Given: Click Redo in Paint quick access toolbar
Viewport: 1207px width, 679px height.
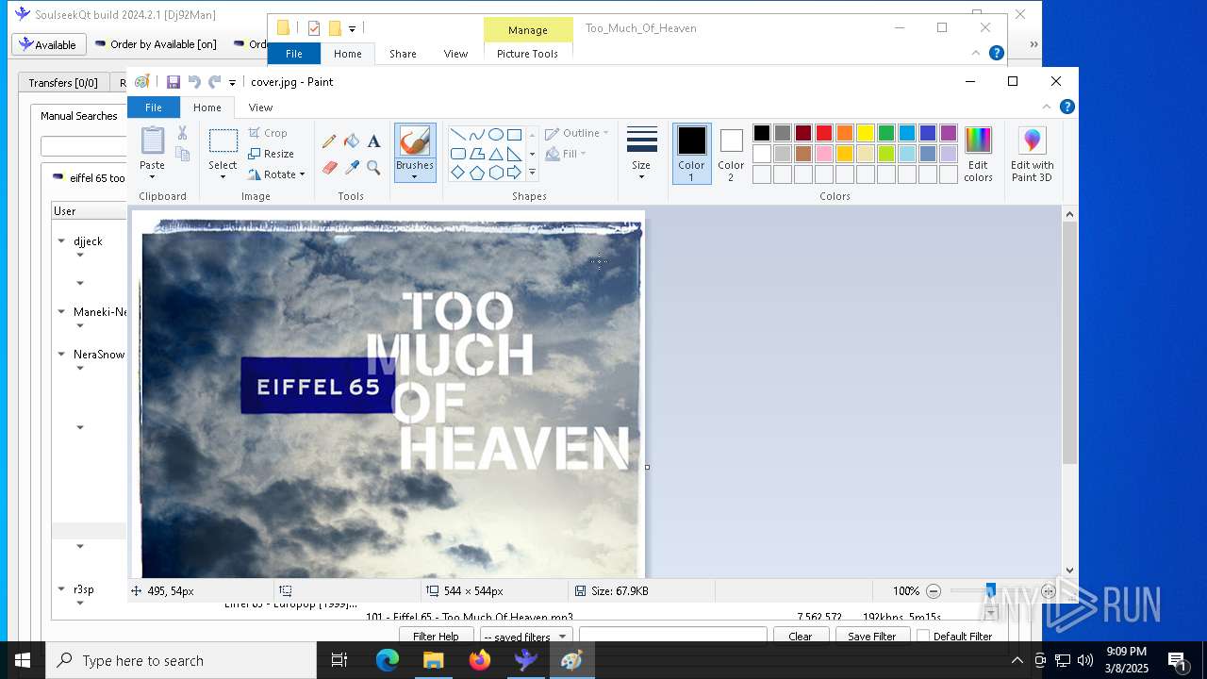Looking at the screenshot, I should pos(214,82).
